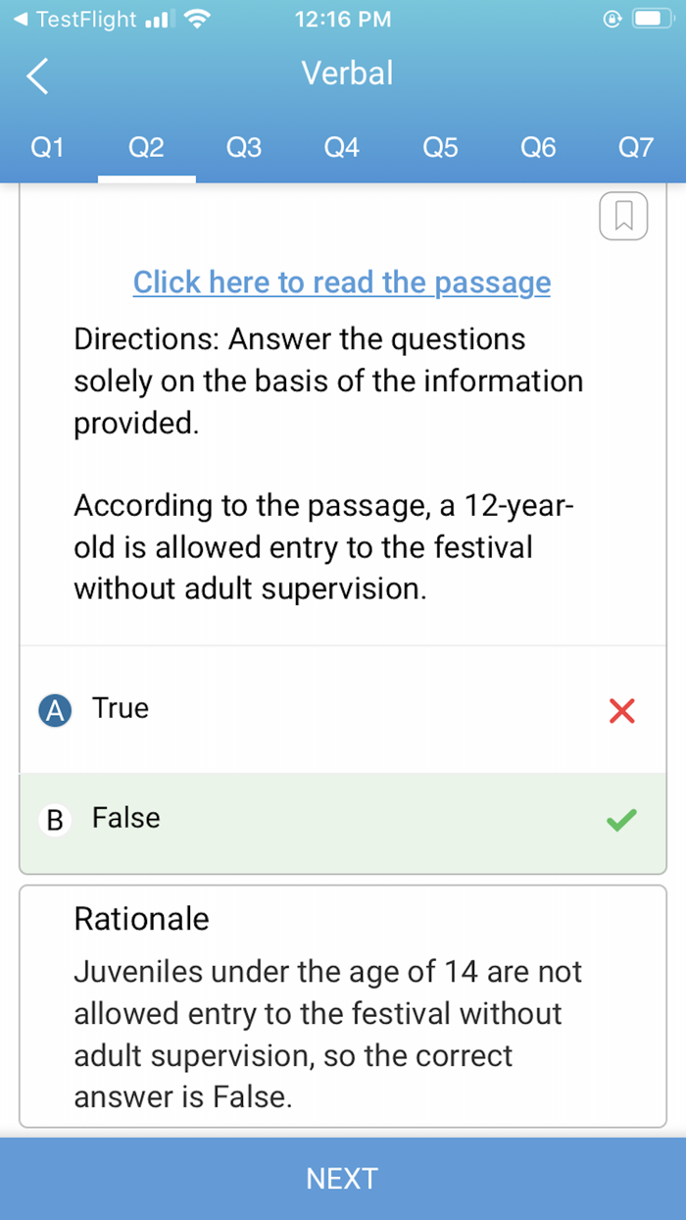Switch to the Q1 tab
This screenshot has width=686, height=1220.
pos(47,148)
